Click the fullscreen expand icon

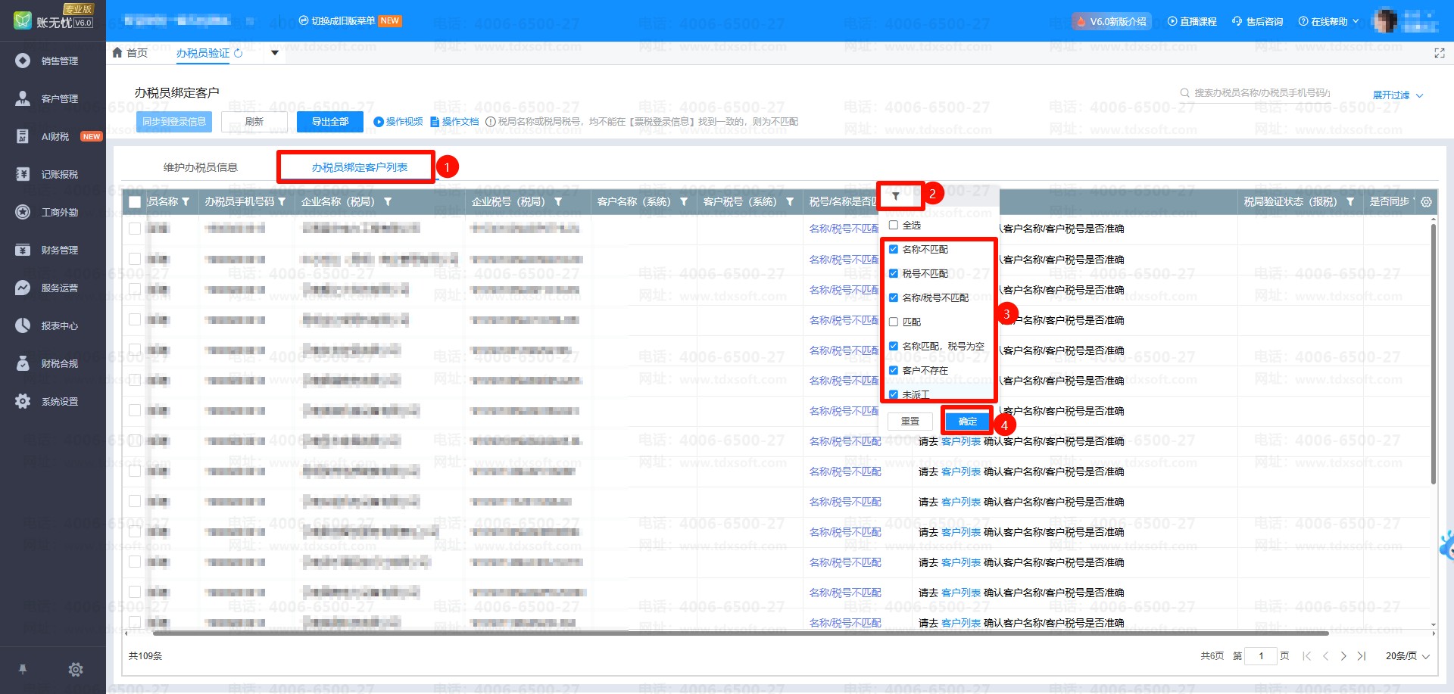click(x=1439, y=53)
